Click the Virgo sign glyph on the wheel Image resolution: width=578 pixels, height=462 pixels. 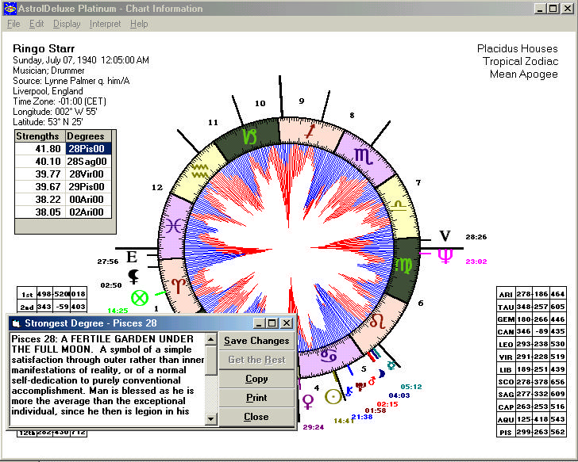click(x=403, y=265)
